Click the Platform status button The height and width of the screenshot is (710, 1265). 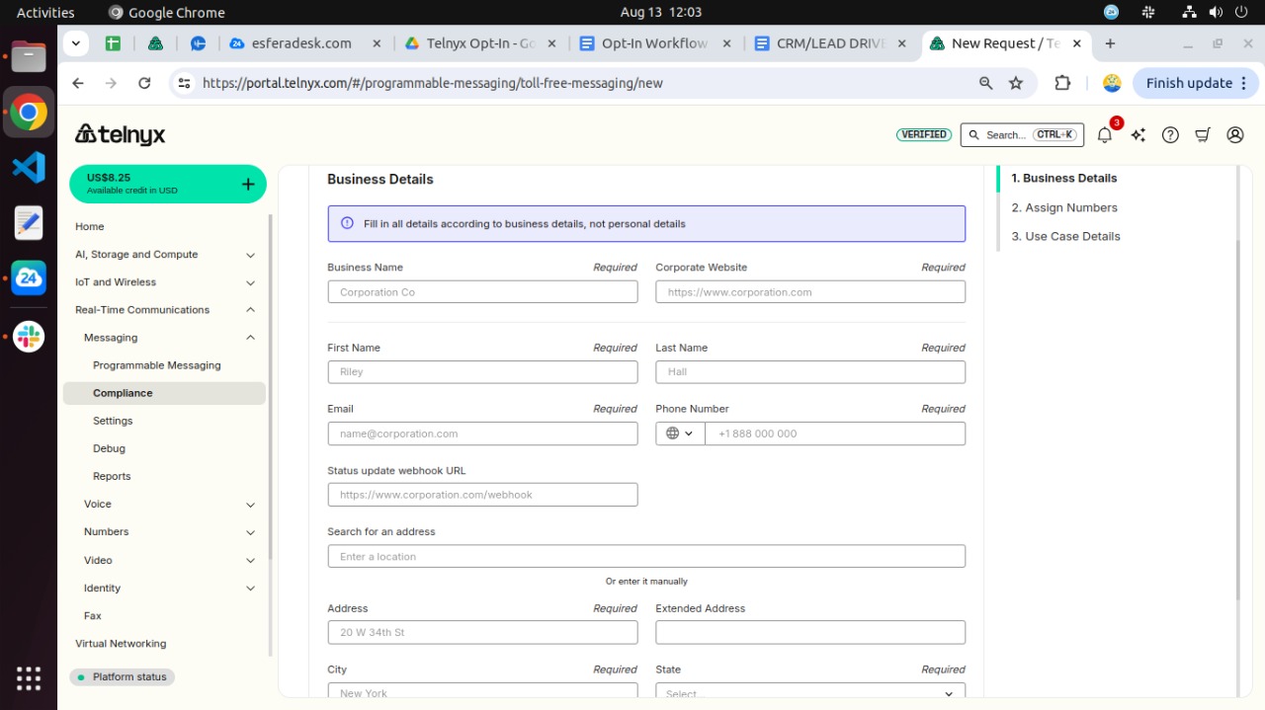pos(123,677)
